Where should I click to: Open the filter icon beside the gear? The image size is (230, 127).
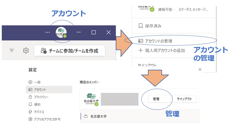(12, 51)
